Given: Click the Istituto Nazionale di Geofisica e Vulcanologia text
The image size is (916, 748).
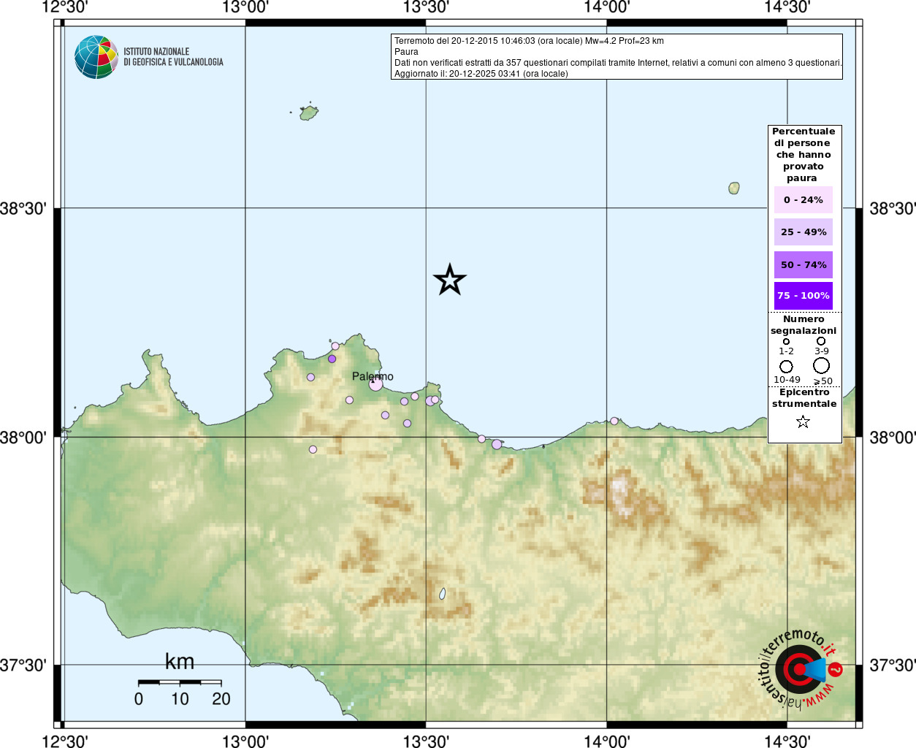Looking at the screenshot, I should tap(173, 57).
